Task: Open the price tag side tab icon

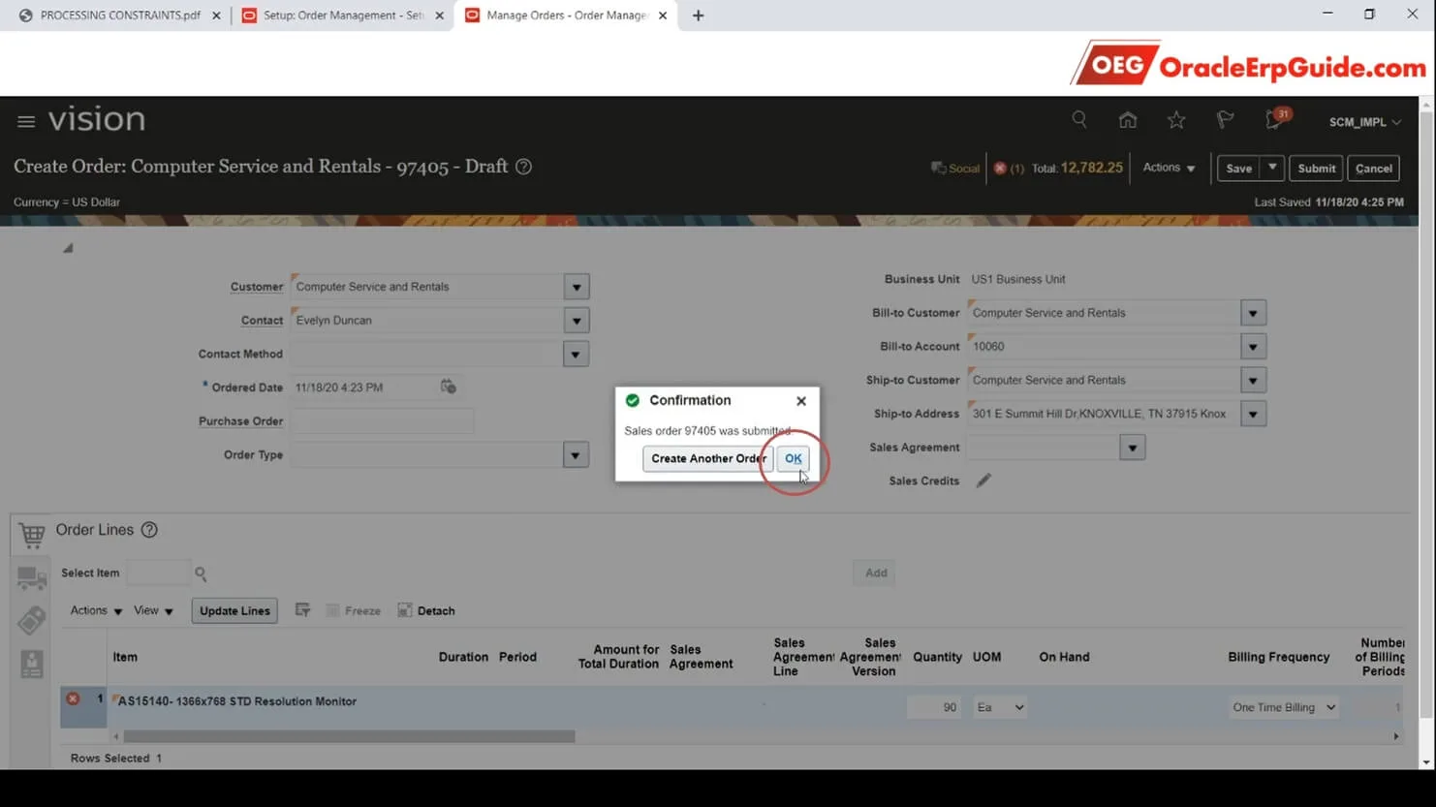Action: tap(31, 620)
